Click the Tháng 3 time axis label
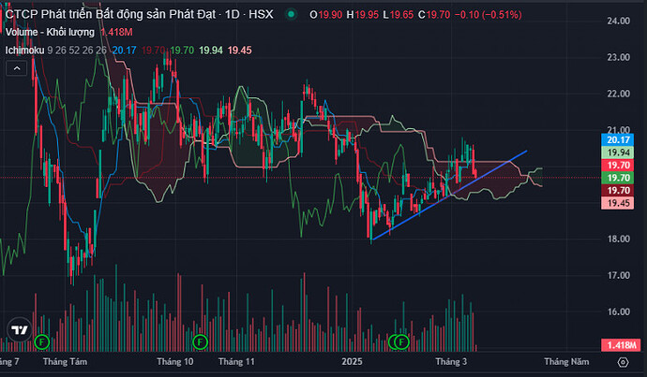The width and height of the screenshot is (647, 377). [451, 362]
